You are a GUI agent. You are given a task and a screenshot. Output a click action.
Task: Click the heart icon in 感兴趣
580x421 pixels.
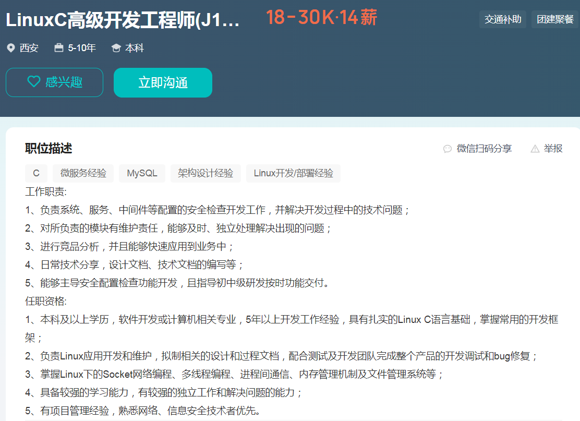tap(34, 82)
